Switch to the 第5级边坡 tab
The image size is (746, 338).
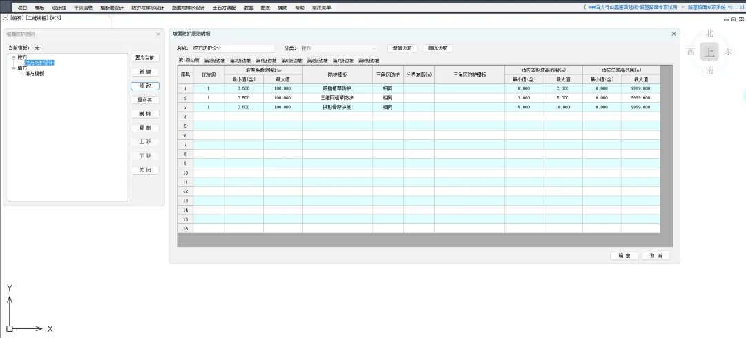(x=291, y=61)
